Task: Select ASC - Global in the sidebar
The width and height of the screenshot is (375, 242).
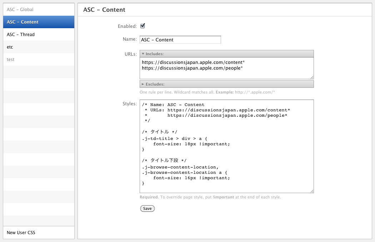Action: click(x=20, y=10)
